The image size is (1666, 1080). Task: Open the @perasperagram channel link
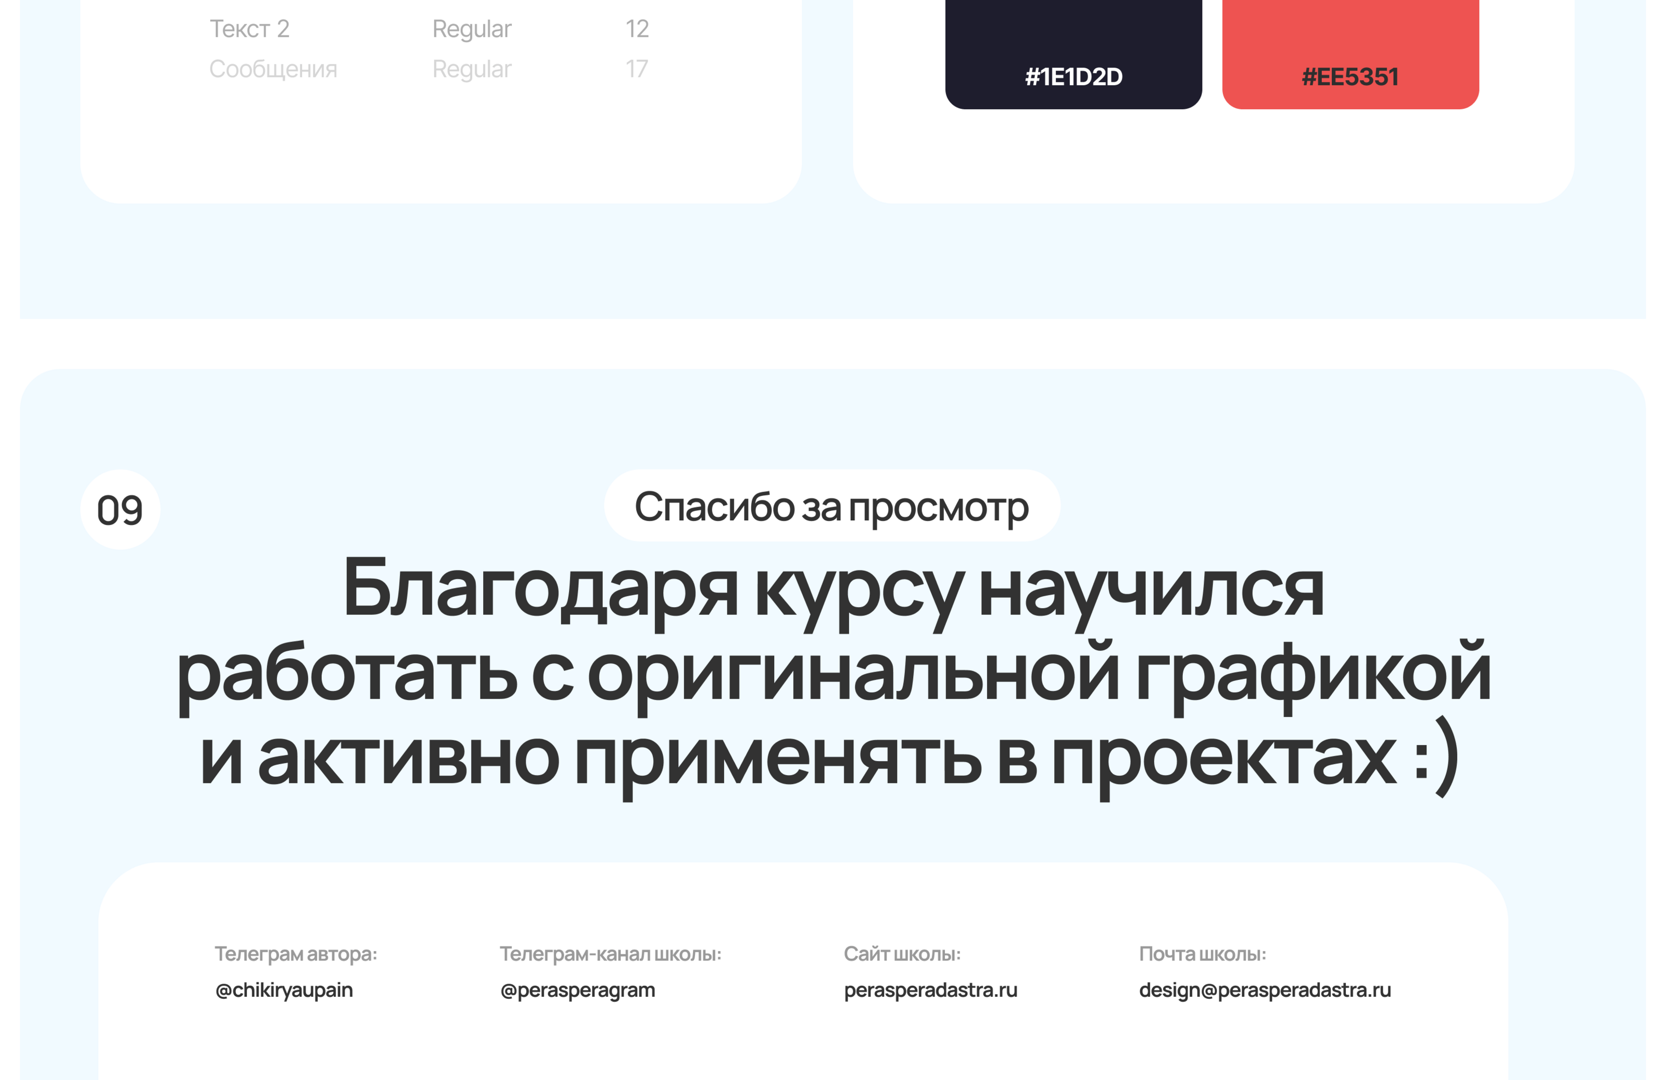click(x=577, y=990)
